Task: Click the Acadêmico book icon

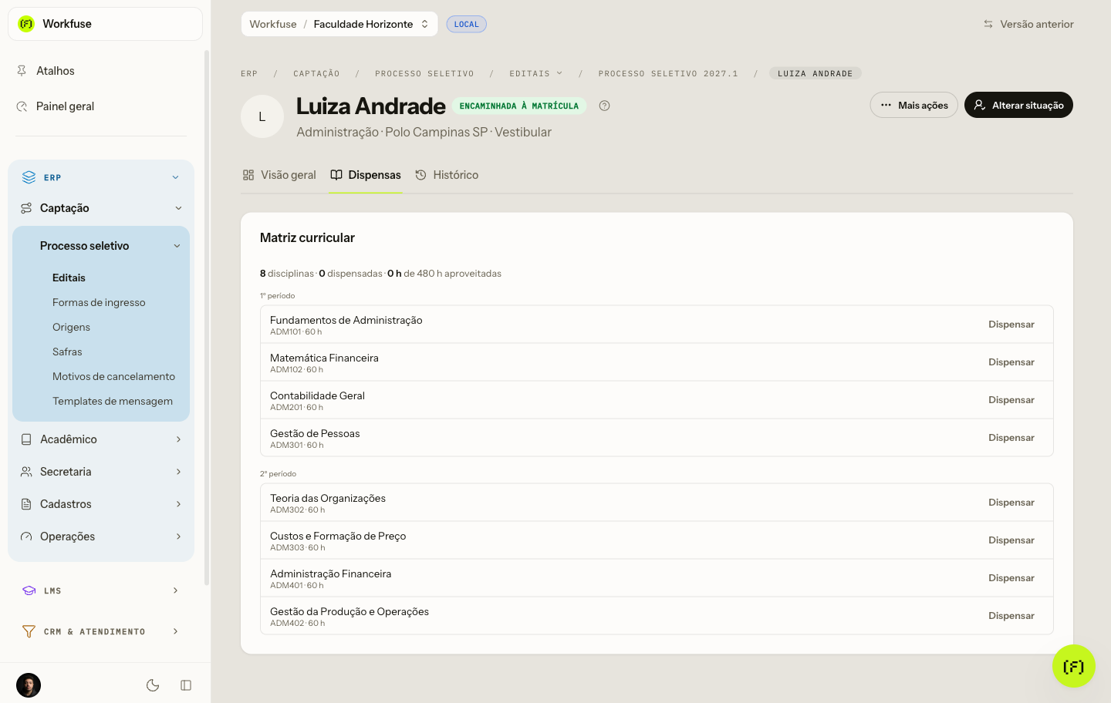Action: 26,439
